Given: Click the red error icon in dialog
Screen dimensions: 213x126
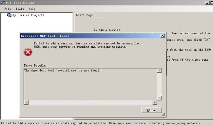Looking at the screenshot, I should tap(28, 52).
